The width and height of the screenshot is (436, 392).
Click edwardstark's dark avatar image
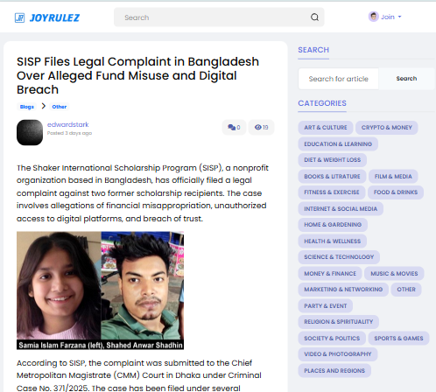[30, 132]
